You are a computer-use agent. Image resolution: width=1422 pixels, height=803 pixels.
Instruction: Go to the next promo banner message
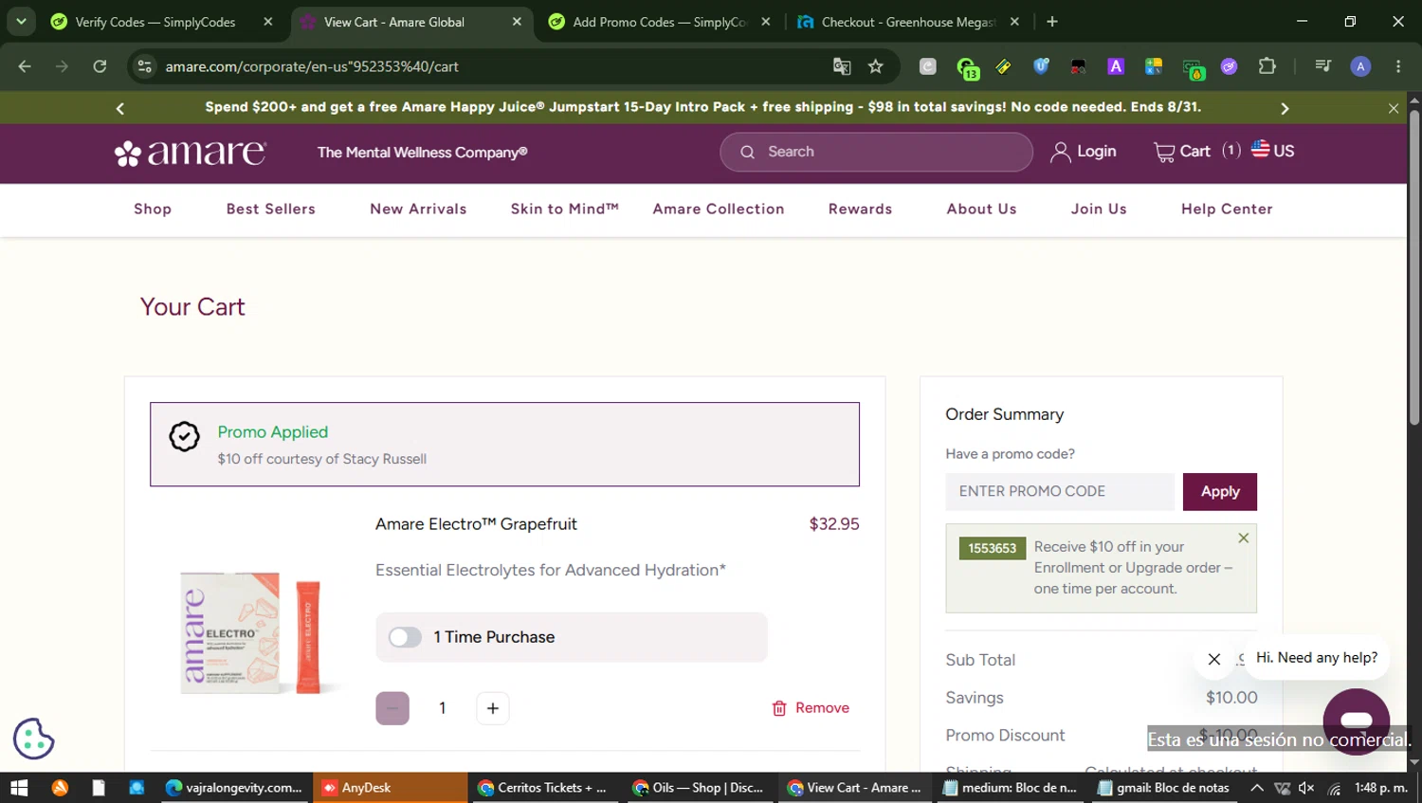click(x=1285, y=108)
